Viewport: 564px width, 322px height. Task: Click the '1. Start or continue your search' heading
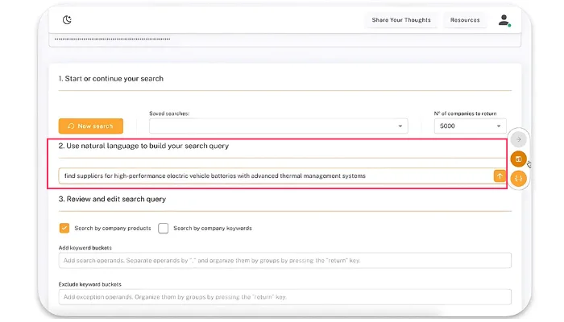(111, 79)
